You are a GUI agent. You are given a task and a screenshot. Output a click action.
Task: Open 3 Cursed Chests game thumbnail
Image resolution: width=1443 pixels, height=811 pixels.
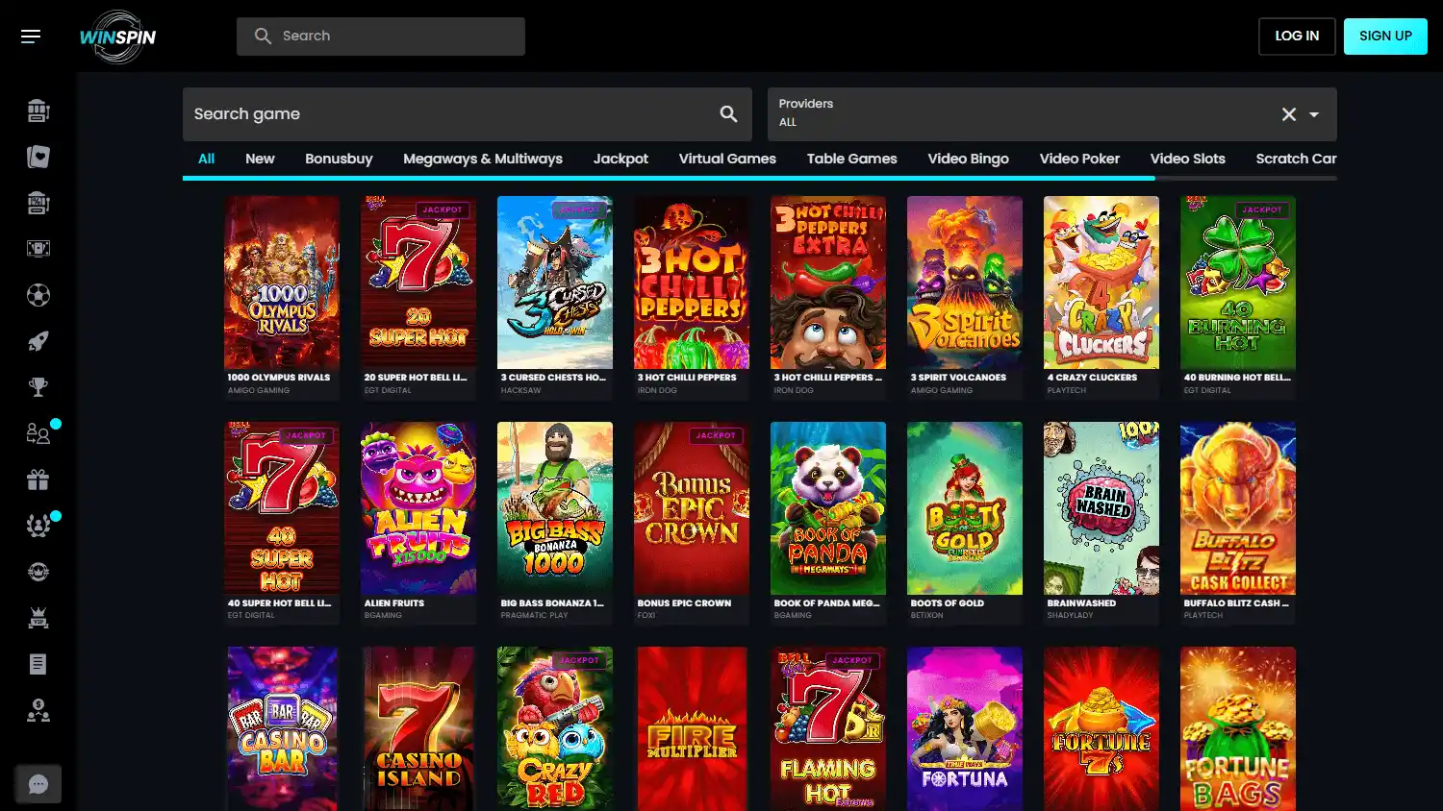click(555, 283)
